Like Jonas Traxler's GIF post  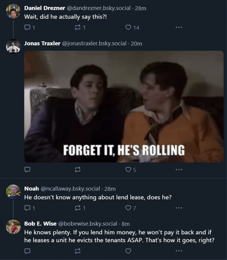point(128,170)
